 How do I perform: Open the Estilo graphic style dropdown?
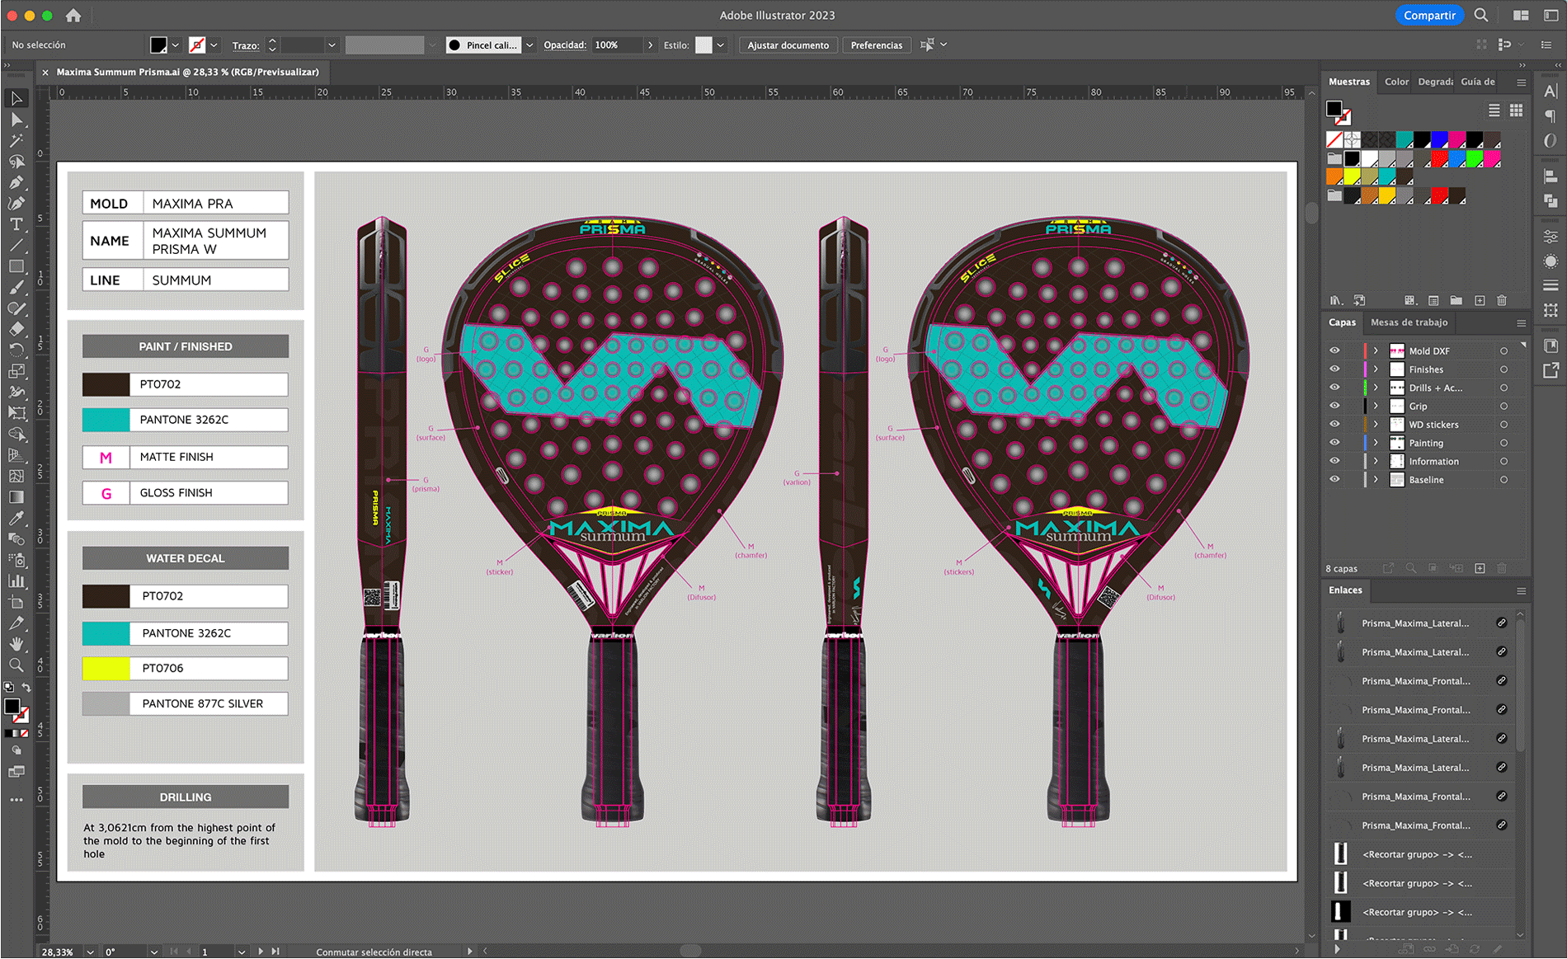coord(721,45)
